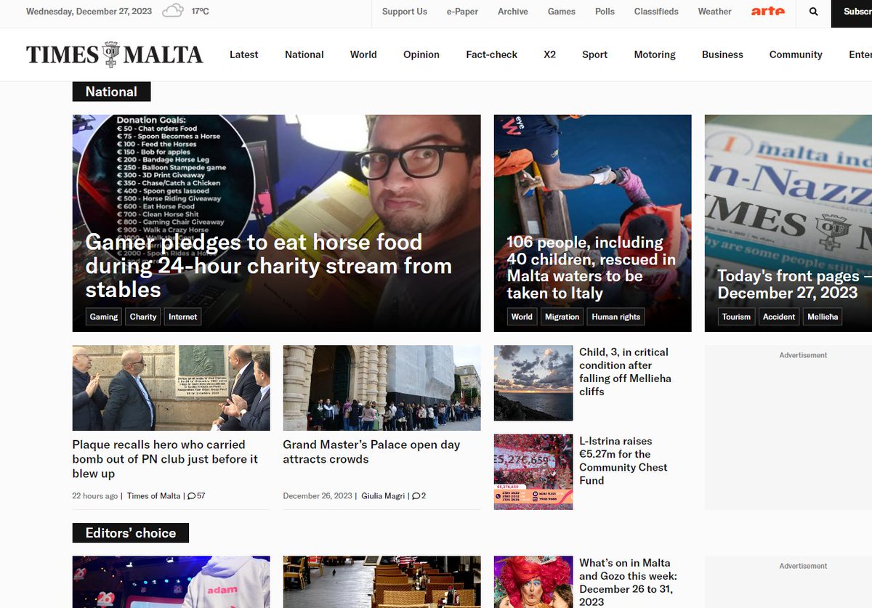The height and width of the screenshot is (608, 872).
Task: Open L-Istrina fundraiser thumbnail
Action: point(533,472)
